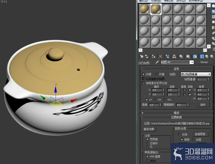Screen dimensions: 215x164
Task: Click the Get Material icon
Action: [141, 56]
